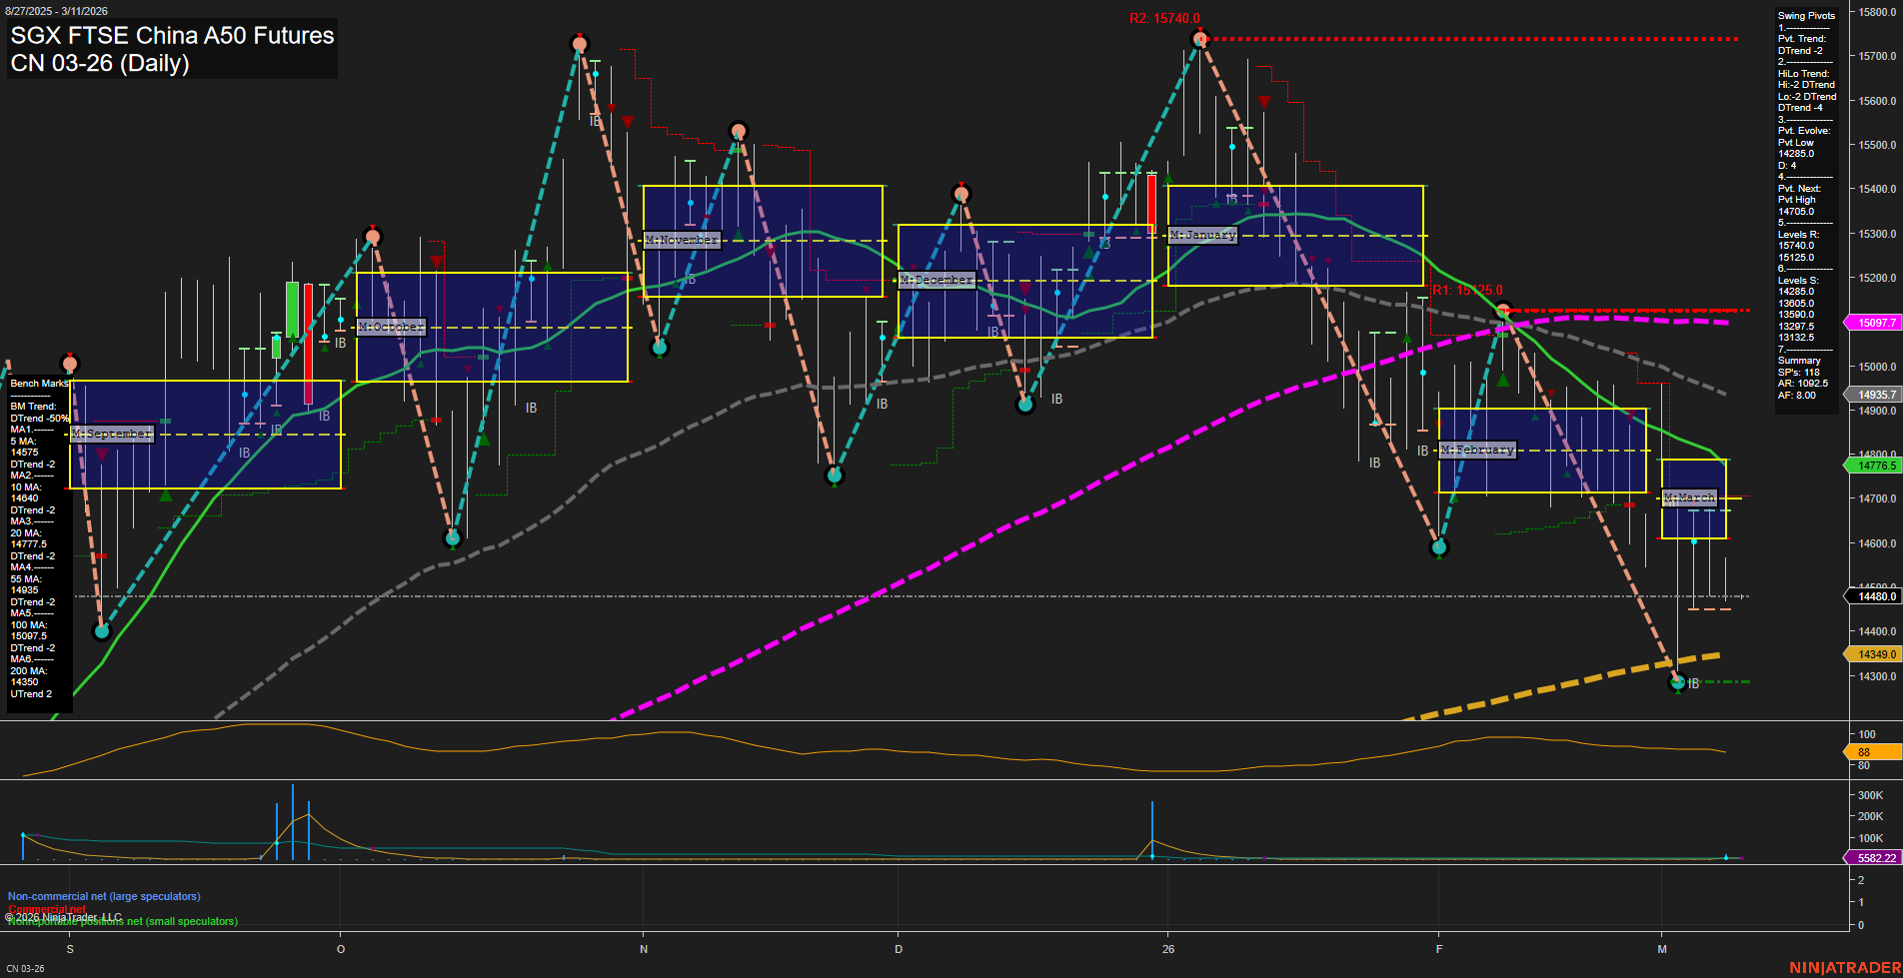Select the swing high pivot marker at the R2 peak

[x=1199, y=38]
